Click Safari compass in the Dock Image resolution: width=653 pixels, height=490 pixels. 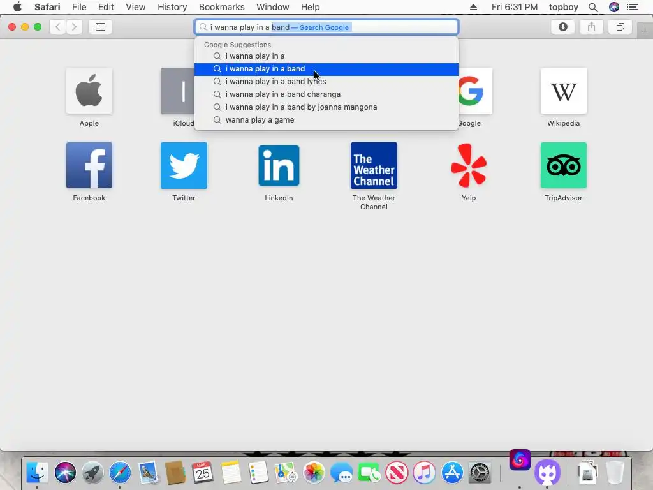coord(120,473)
